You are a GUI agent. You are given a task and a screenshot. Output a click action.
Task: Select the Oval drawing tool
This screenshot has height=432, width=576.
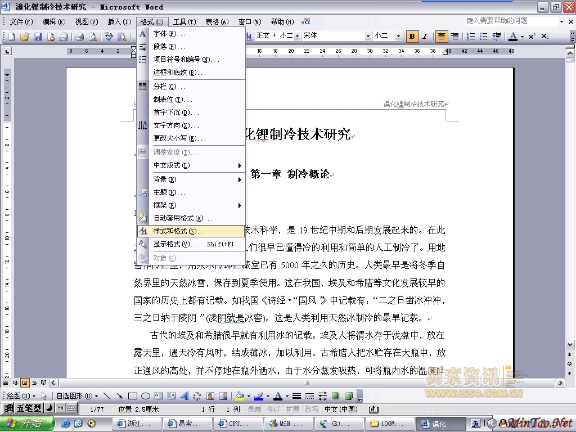point(145,396)
